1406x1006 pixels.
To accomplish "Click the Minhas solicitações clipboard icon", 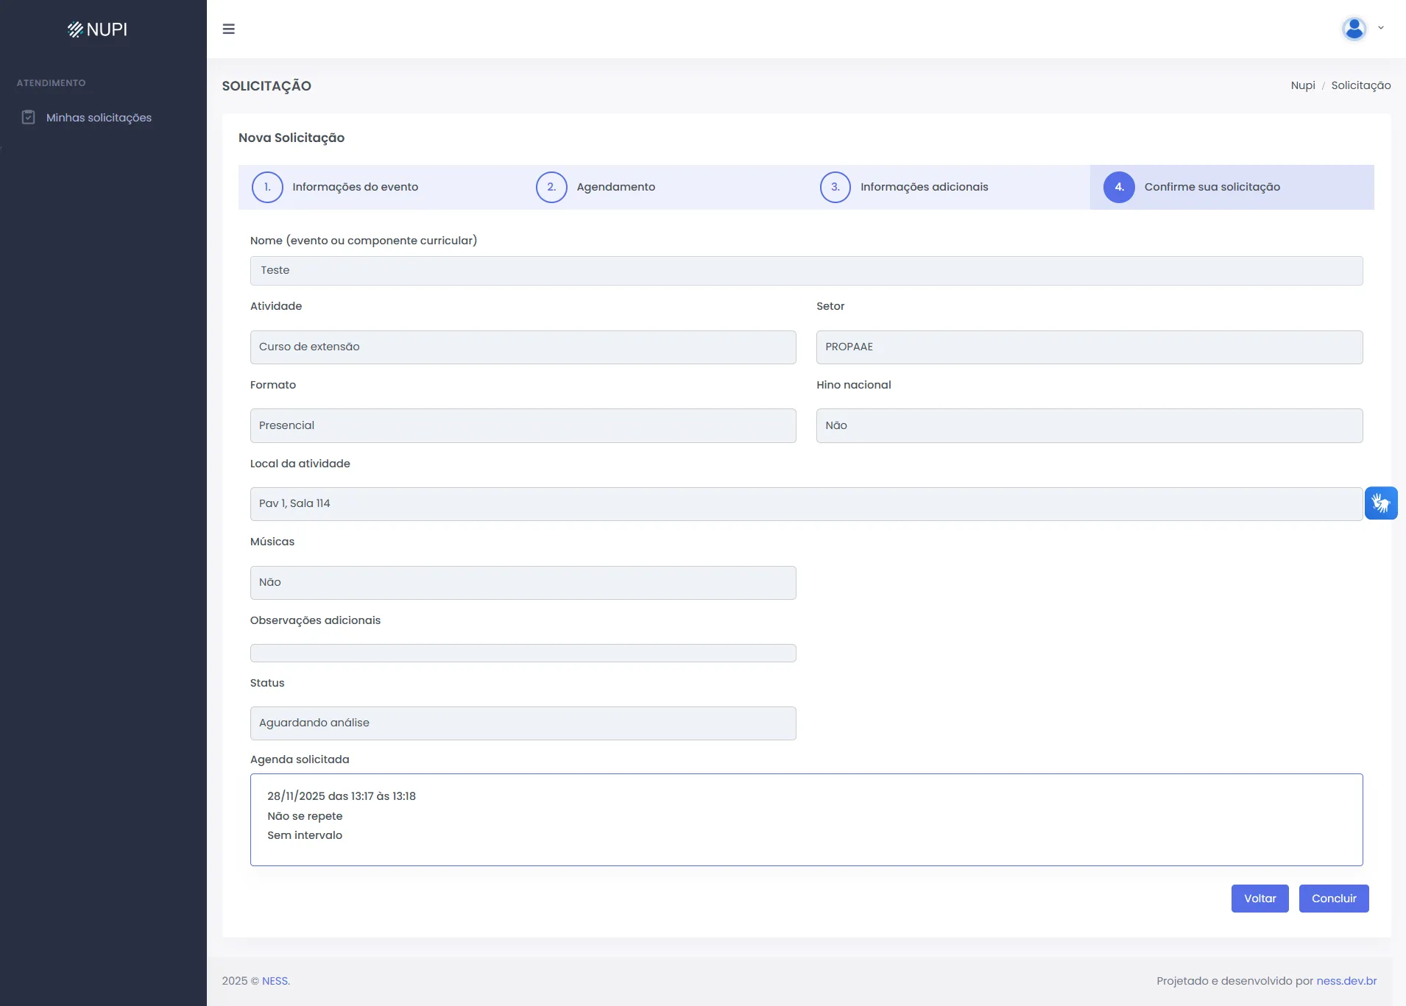I will 29,118.
